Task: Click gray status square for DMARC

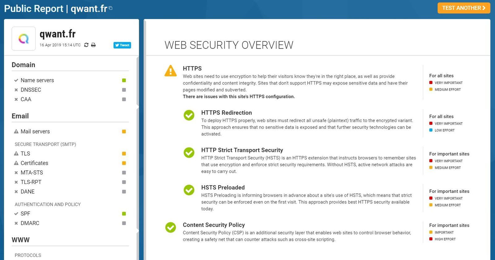Action: (x=124, y=223)
